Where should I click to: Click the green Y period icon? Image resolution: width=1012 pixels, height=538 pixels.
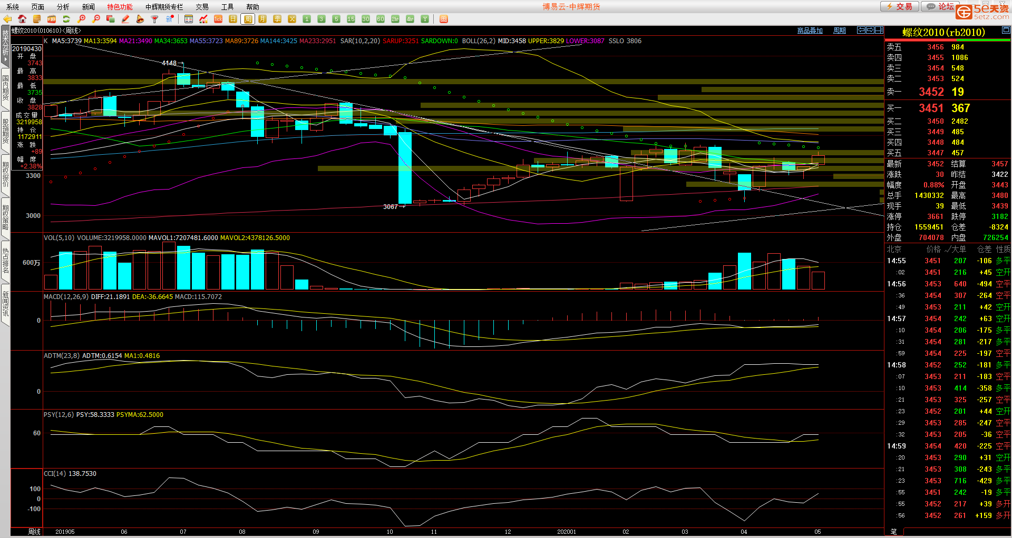click(425, 19)
